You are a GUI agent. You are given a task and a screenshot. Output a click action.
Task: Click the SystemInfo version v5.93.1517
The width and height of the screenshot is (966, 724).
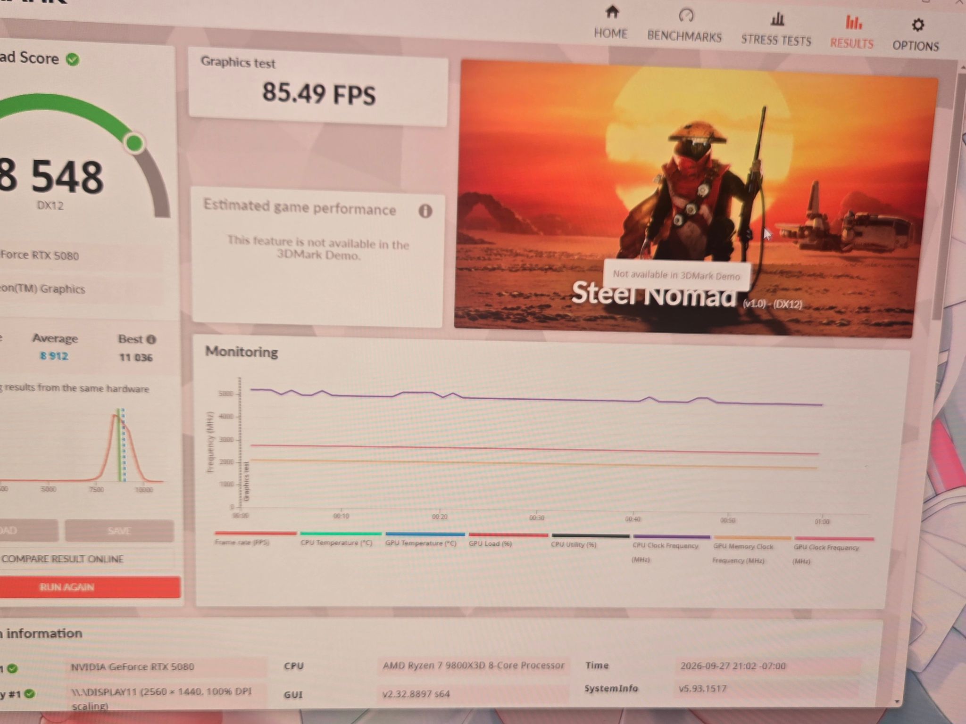pyautogui.click(x=702, y=688)
